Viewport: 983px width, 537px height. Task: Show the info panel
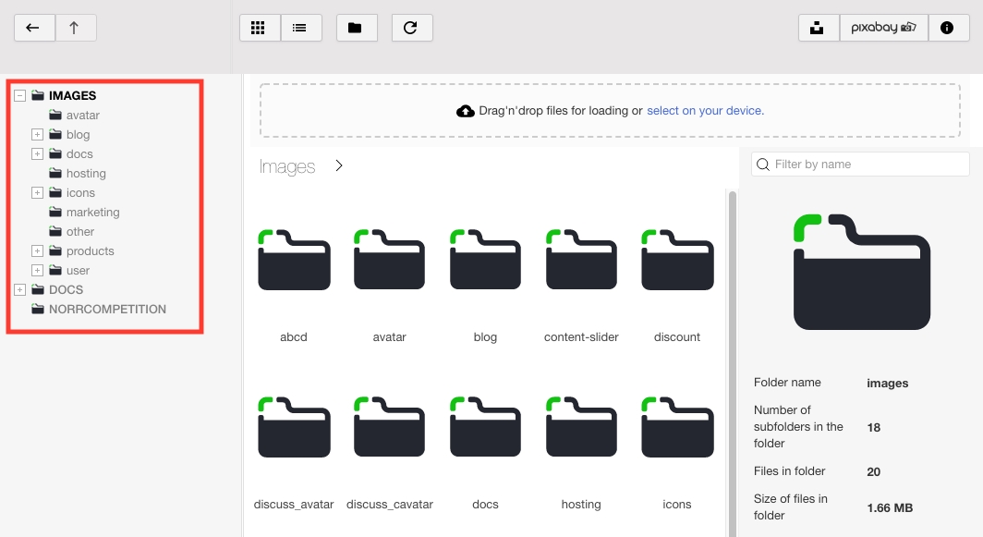click(947, 28)
